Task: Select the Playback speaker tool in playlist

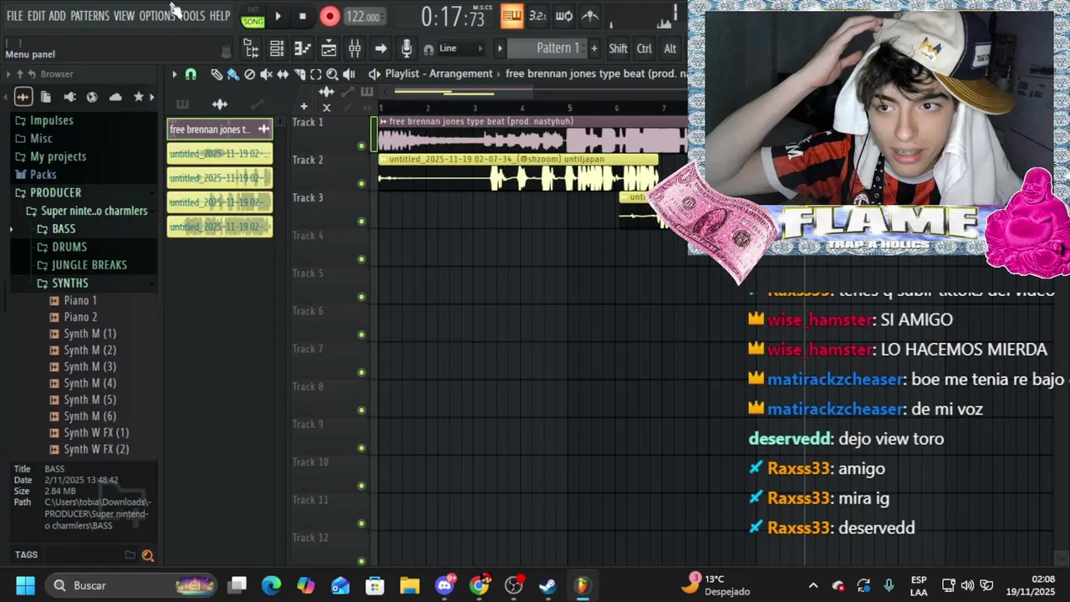Action: pyautogui.click(x=349, y=74)
